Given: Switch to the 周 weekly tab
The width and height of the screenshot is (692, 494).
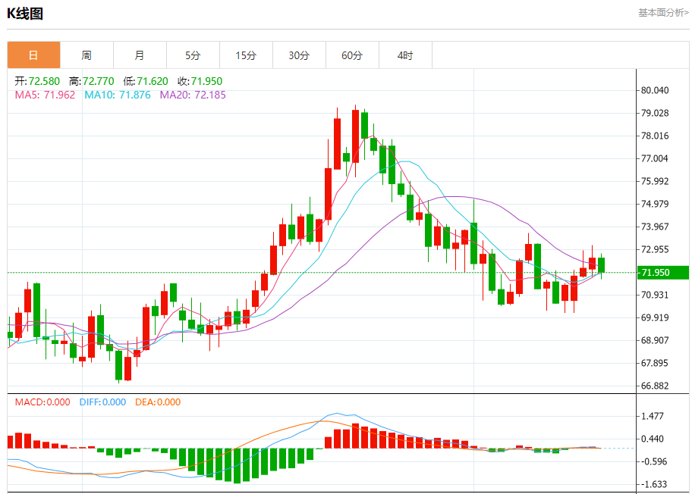Looking at the screenshot, I should (x=86, y=55).
